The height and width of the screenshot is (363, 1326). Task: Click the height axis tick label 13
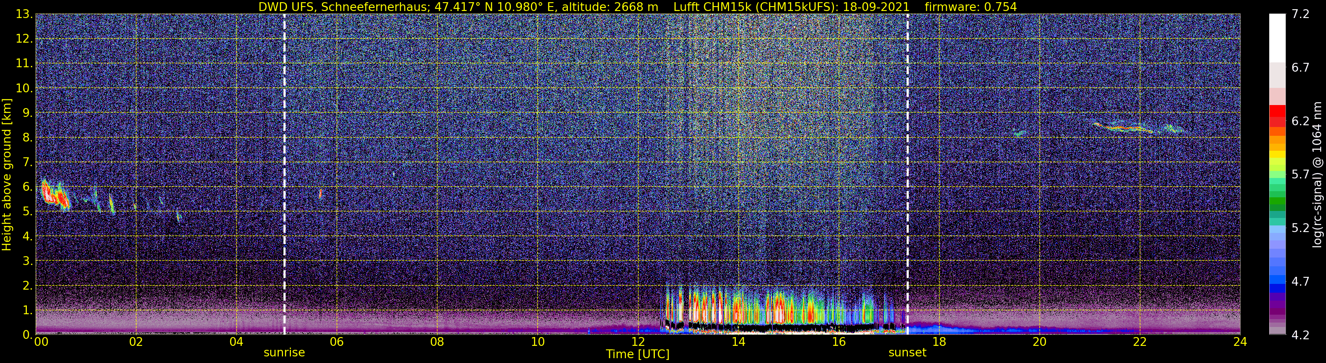pos(25,15)
